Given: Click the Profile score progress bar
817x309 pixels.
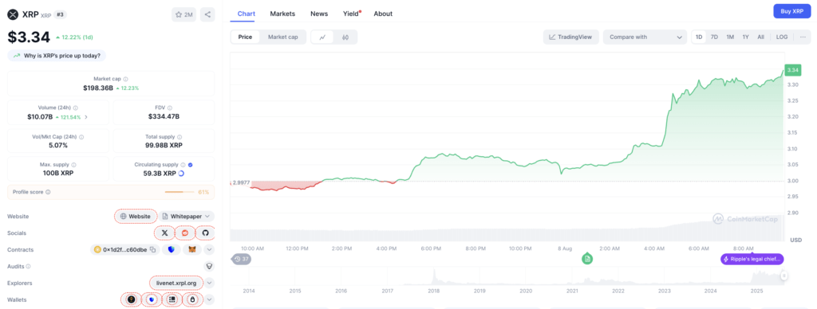Looking at the screenshot, I should [x=180, y=192].
